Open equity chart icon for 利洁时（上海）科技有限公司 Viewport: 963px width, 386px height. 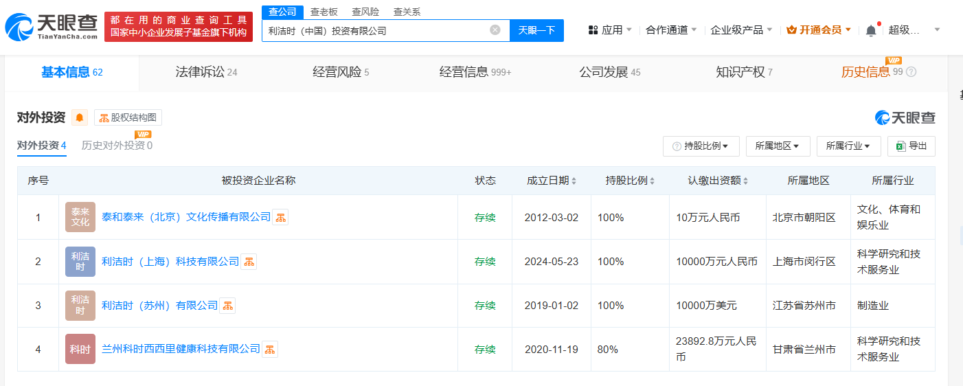[249, 262]
